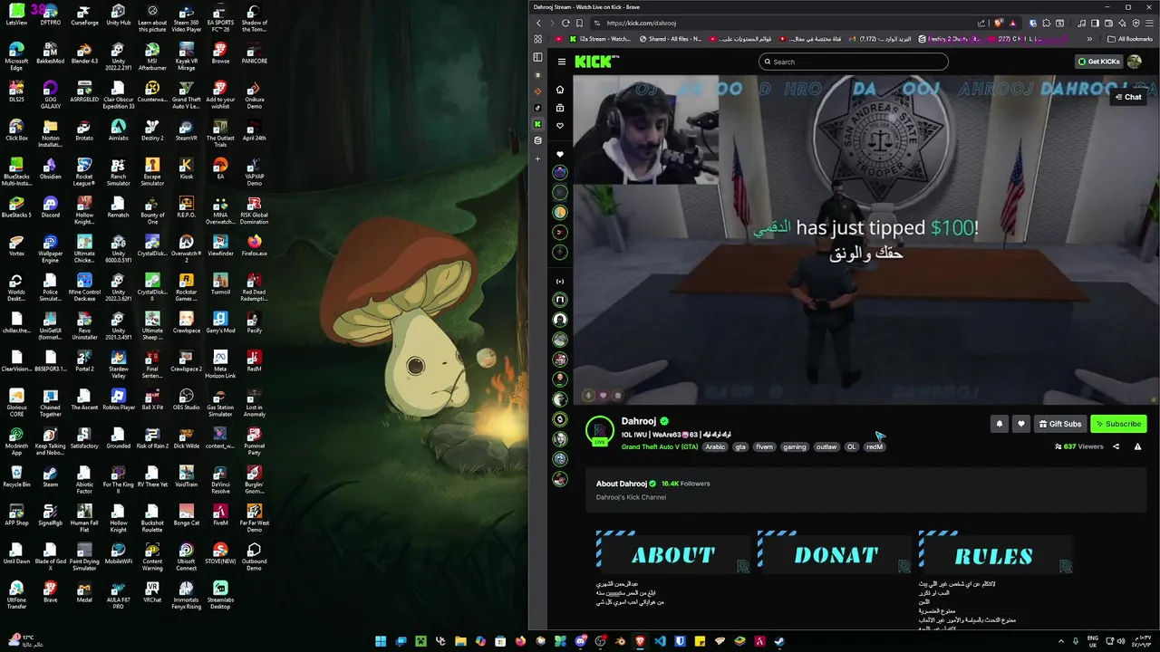The image size is (1160, 652).
Task: Go back in Brave browser
Action: [538, 23]
